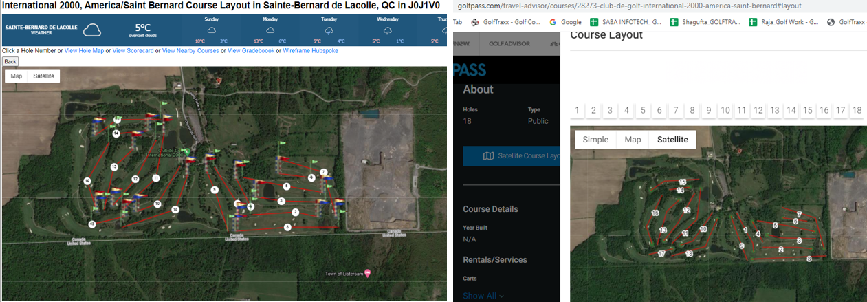Screen dimensions: 867x302
Task: Click the Google bookmark favicon
Action: pyautogui.click(x=553, y=22)
